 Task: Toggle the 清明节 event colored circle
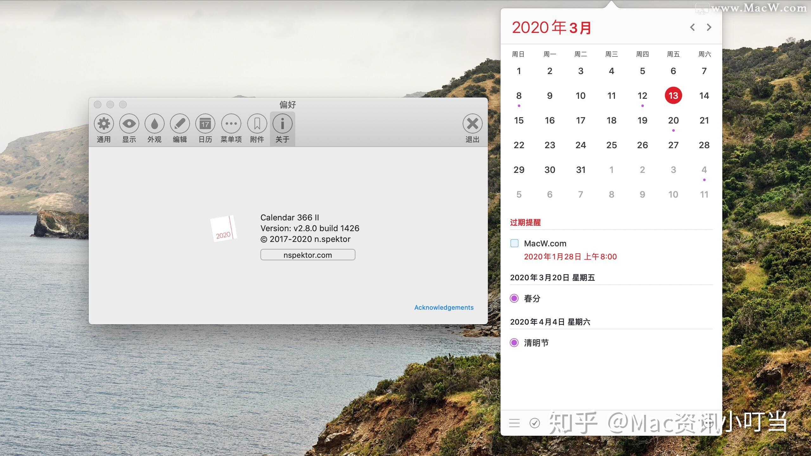(514, 343)
